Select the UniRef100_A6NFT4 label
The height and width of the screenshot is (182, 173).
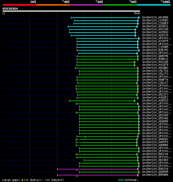tap(155, 80)
